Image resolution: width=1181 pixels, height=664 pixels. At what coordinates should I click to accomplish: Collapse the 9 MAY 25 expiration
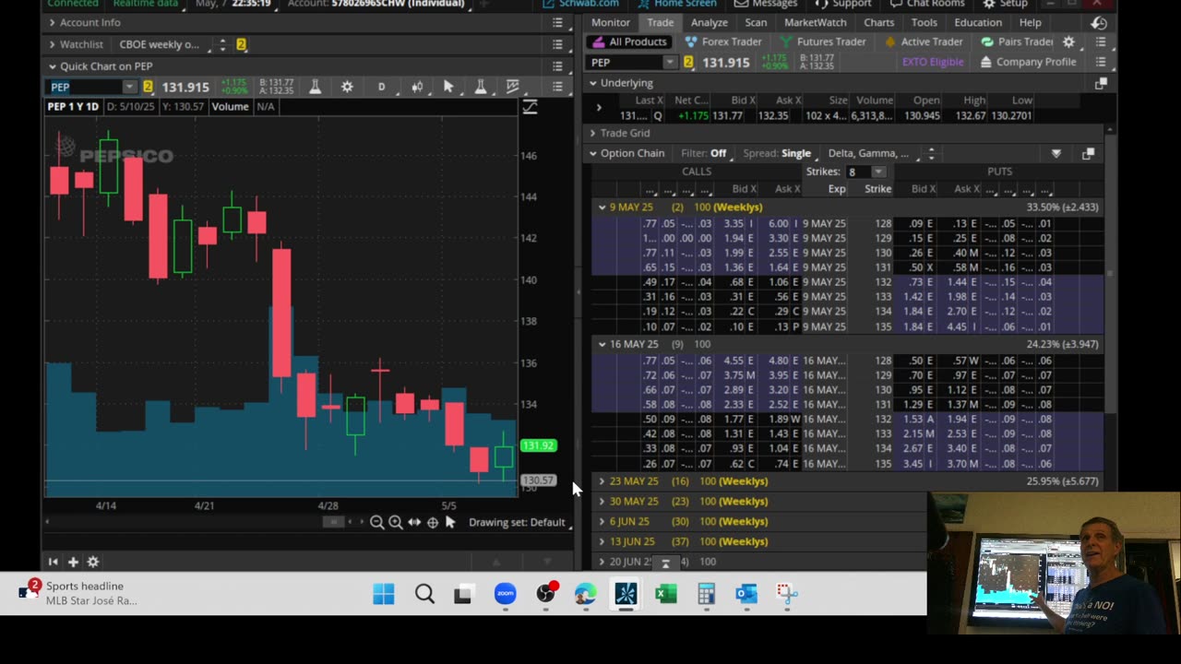point(602,207)
